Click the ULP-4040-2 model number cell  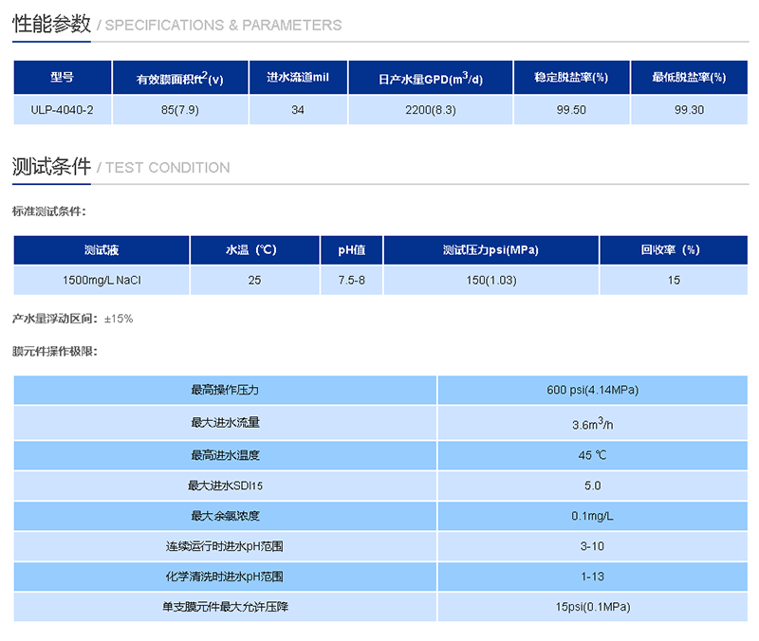tap(63, 110)
